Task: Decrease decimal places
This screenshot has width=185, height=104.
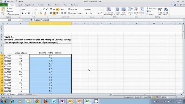Action: point(101,13)
